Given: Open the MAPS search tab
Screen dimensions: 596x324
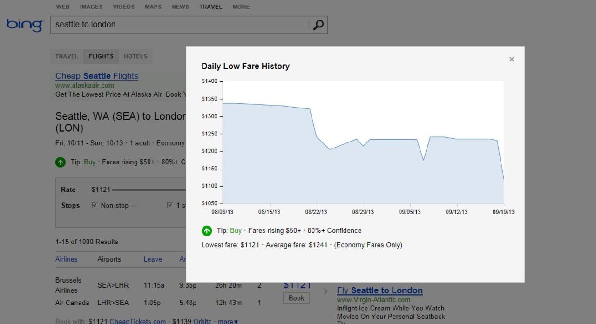Looking at the screenshot, I should point(153,7).
